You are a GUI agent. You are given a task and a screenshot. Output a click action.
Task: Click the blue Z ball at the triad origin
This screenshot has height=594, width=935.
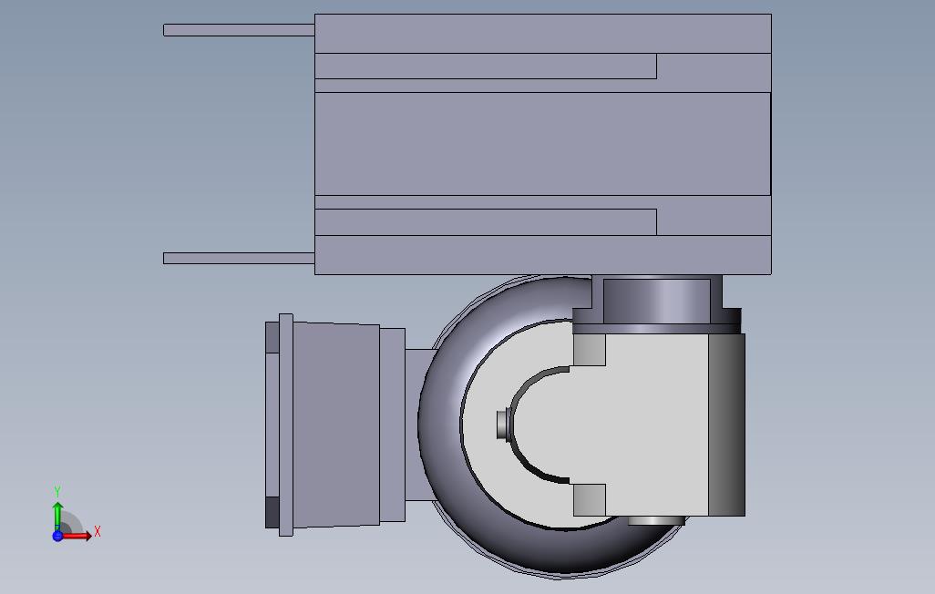(x=57, y=536)
